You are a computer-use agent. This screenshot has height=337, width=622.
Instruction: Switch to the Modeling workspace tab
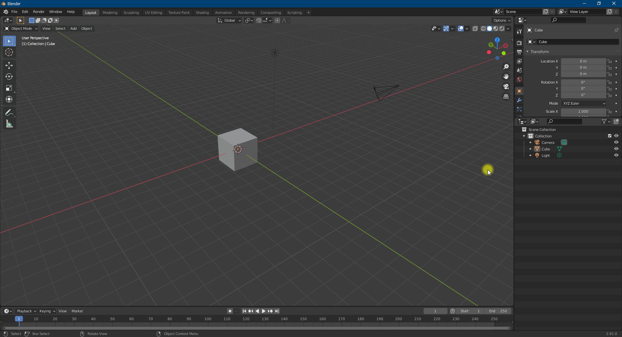pyautogui.click(x=110, y=13)
